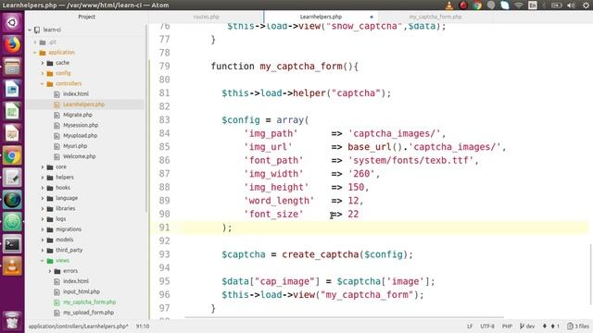The width and height of the screenshot is (593, 333).
Task: Switch to the my_captcha_form.php tab
Action: (x=435, y=17)
